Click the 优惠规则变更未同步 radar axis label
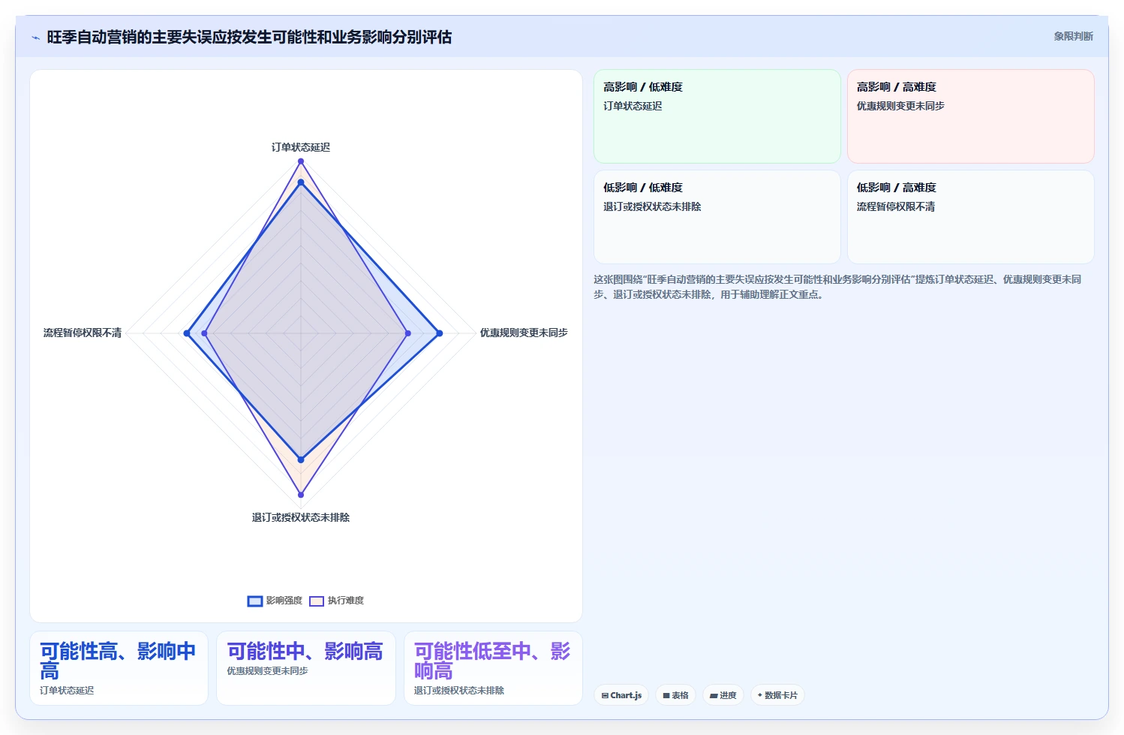Screen dimensions: 1124x735 524,333
